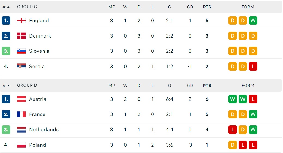Click Serbia's red L form badge
283x153 pixels.
[253, 66]
